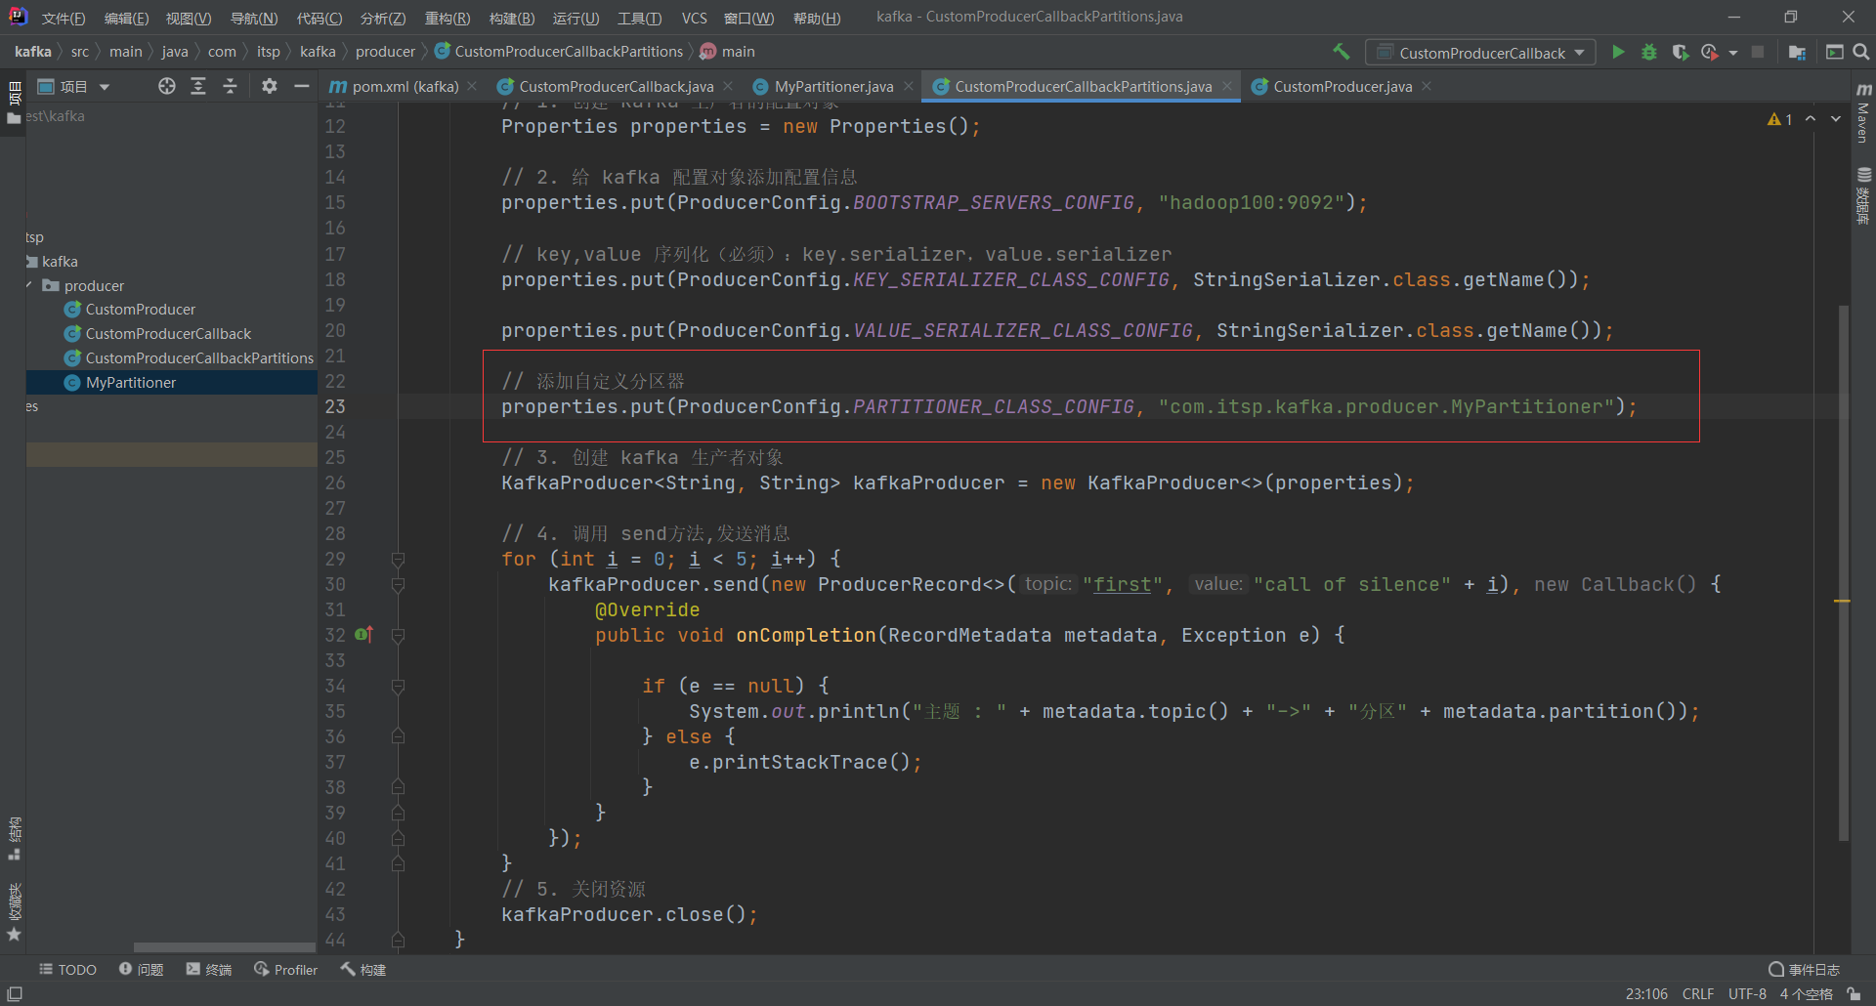The height and width of the screenshot is (1006, 1876).
Task: Select opened file crosshair icon in project panel
Action: pyautogui.click(x=167, y=86)
